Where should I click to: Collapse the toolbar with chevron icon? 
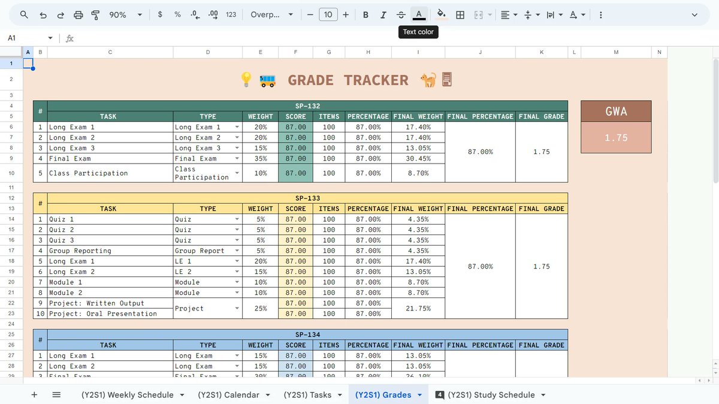[694, 15]
